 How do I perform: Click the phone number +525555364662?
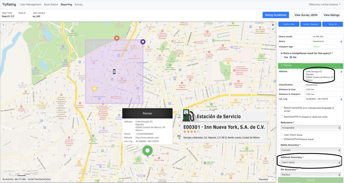[x=144, y=134]
